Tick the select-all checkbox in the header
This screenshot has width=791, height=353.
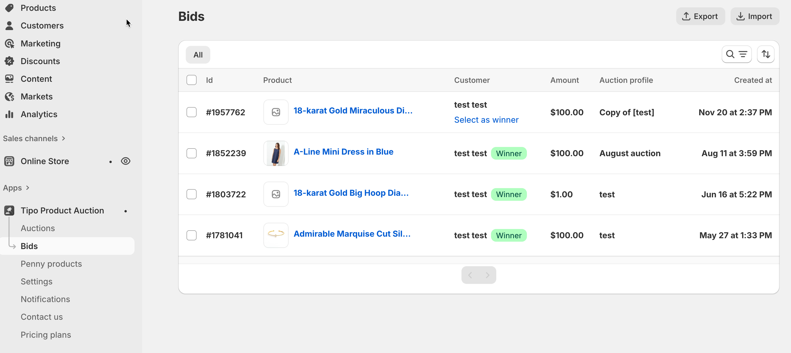[x=191, y=80]
